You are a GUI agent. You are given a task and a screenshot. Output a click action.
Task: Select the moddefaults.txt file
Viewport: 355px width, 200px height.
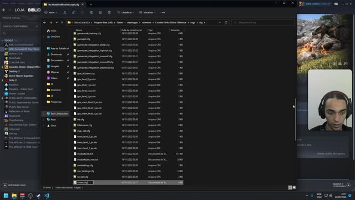[x=85, y=154]
